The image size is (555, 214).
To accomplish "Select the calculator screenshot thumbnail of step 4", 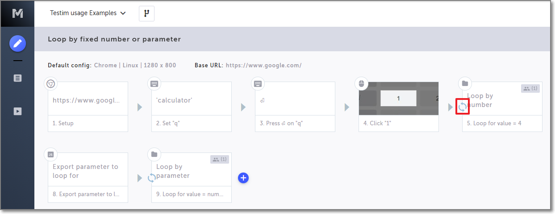I will coord(399,99).
